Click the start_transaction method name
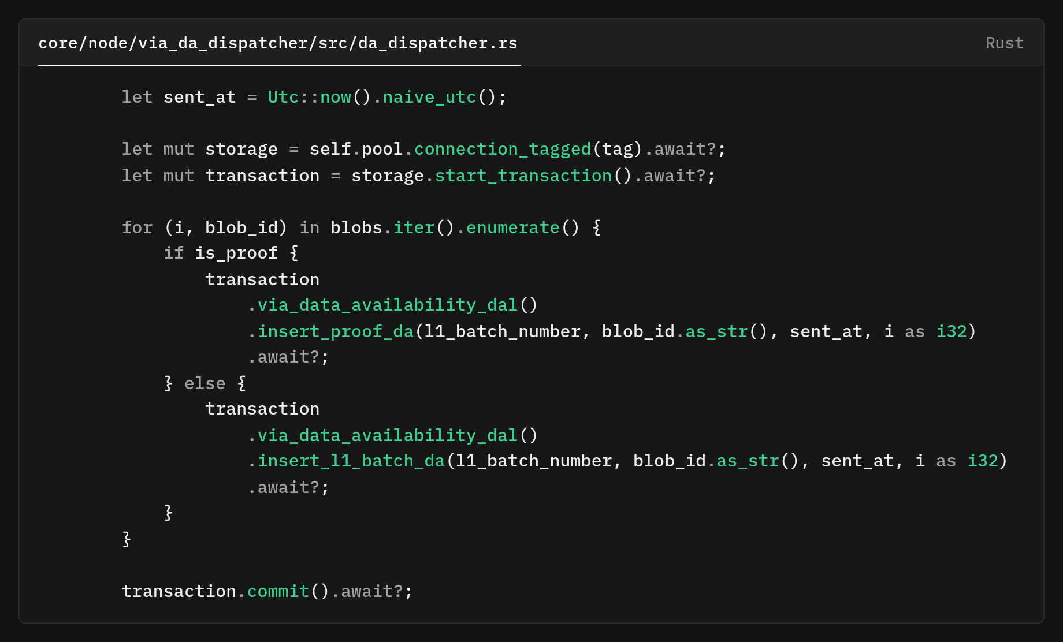This screenshot has width=1063, height=642. pyautogui.click(x=523, y=176)
